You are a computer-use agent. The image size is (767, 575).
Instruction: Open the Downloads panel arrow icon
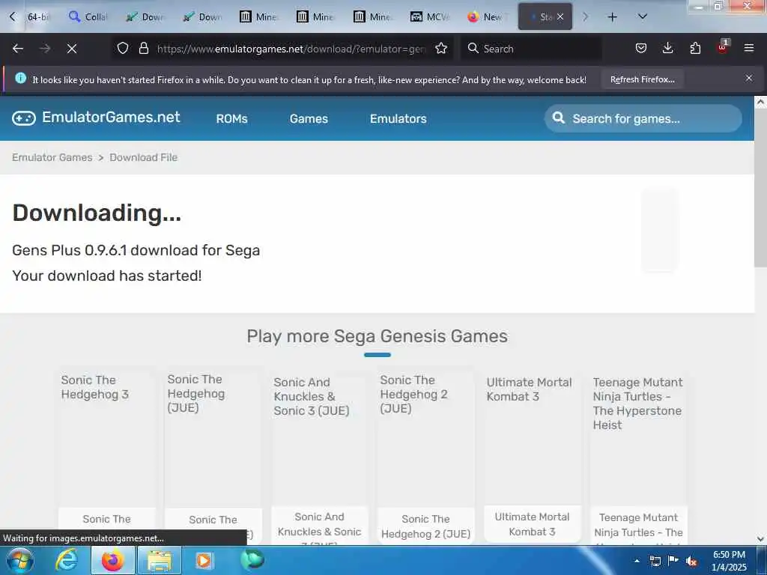pyautogui.click(x=667, y=48)
